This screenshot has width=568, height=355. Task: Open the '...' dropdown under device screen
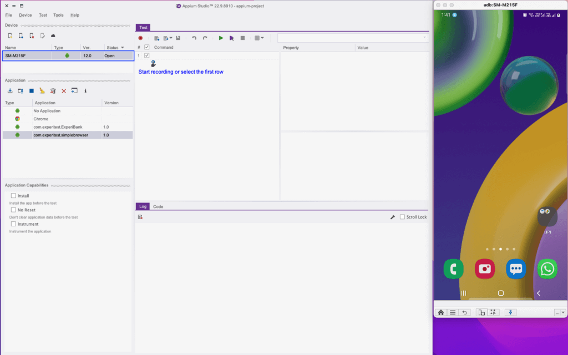pos(559,312)
